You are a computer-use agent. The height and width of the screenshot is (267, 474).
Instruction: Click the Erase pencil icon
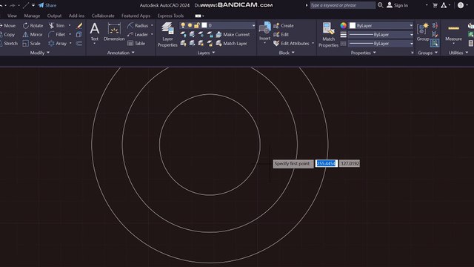click(x=79, y=26)
